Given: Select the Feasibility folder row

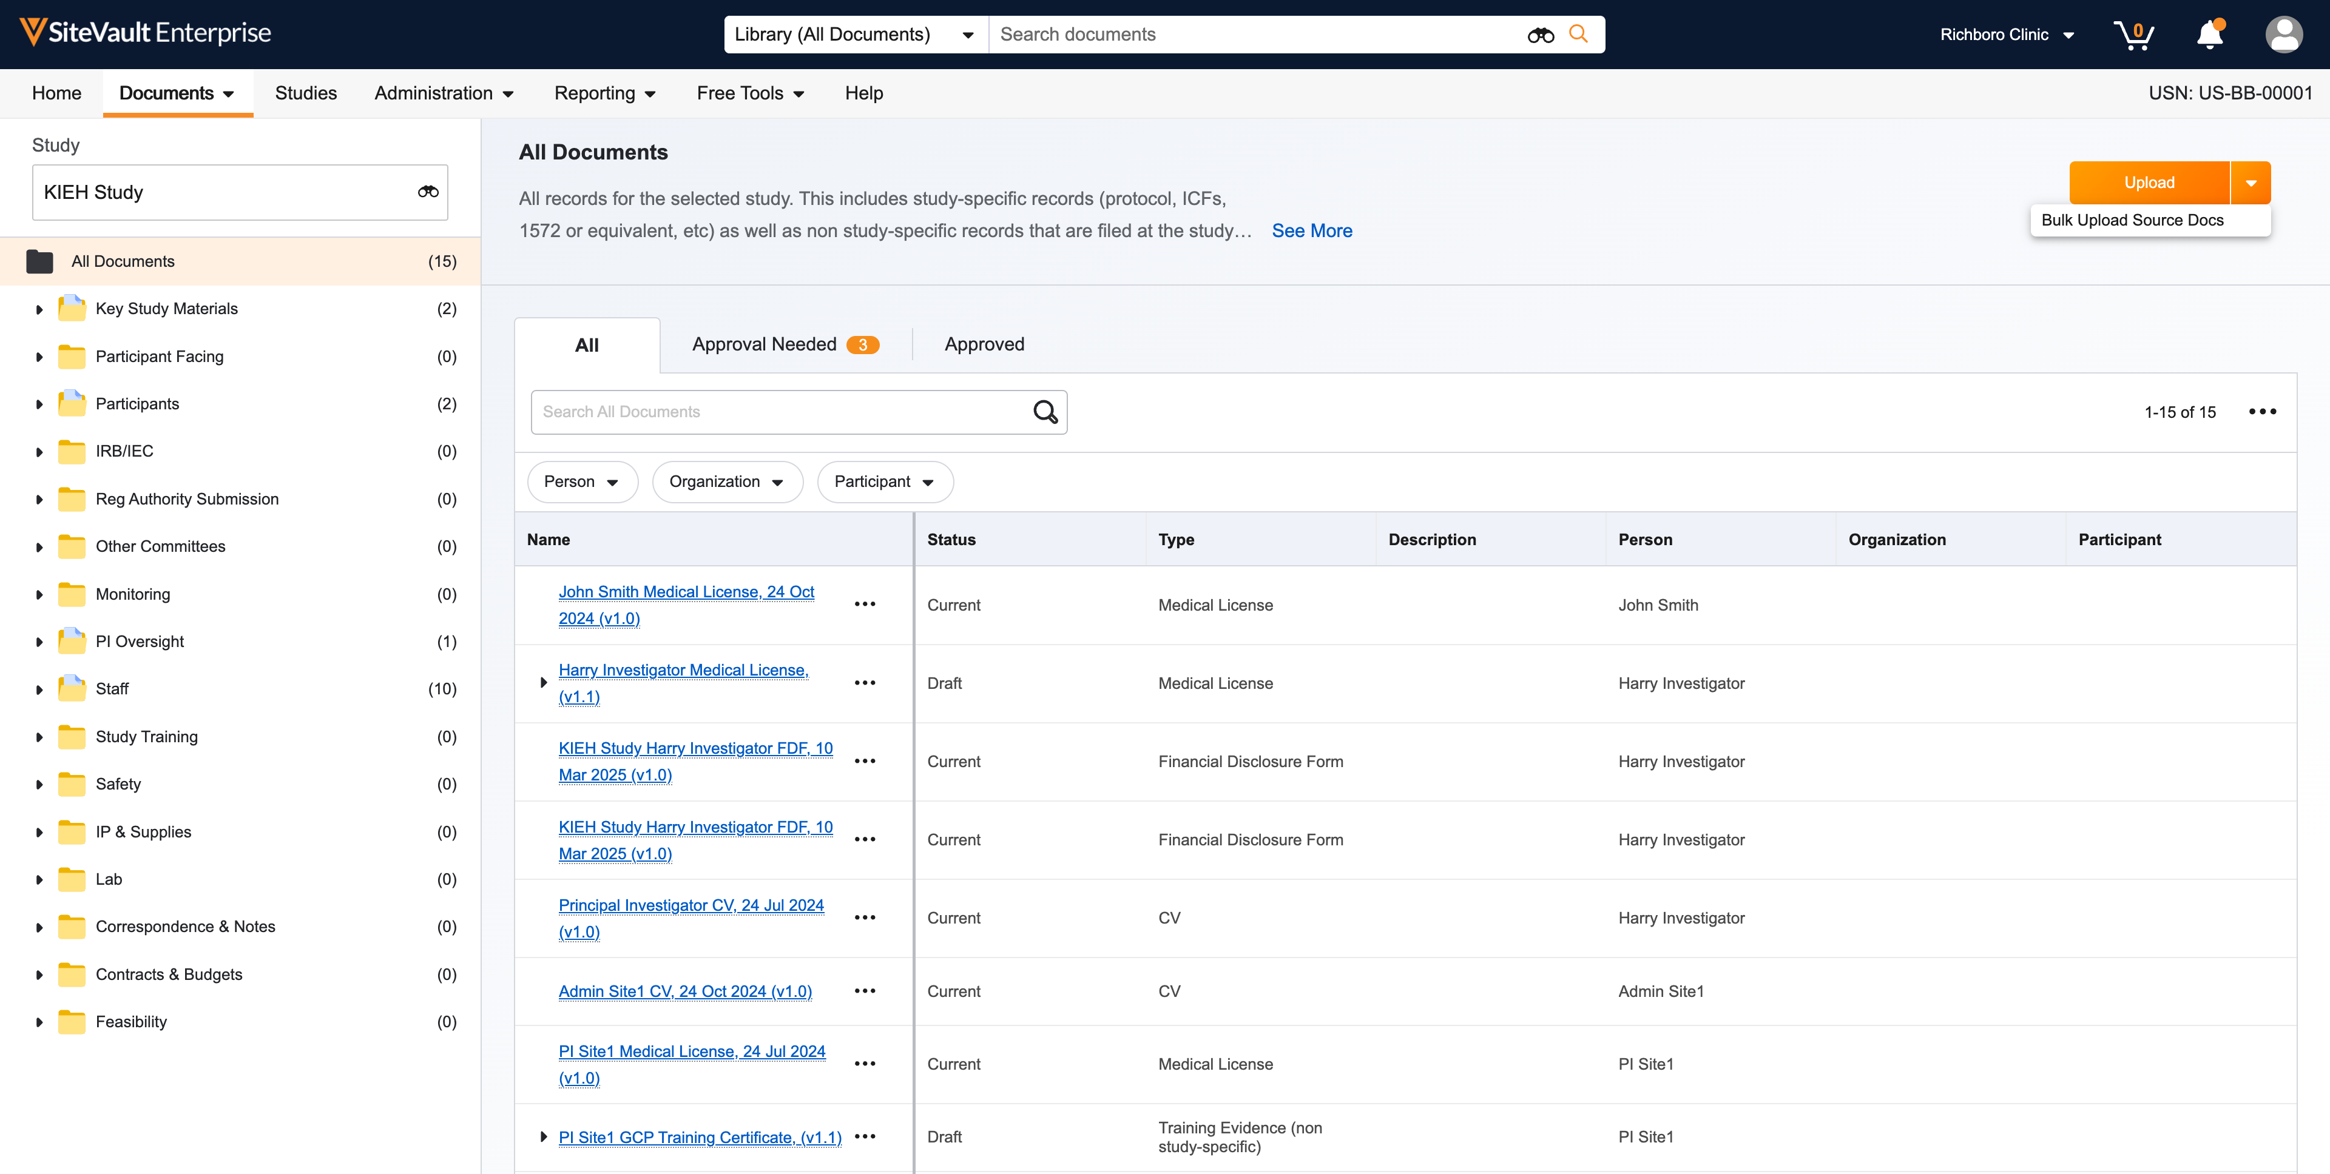Looking at the screenshot, I should [241, 1021].
